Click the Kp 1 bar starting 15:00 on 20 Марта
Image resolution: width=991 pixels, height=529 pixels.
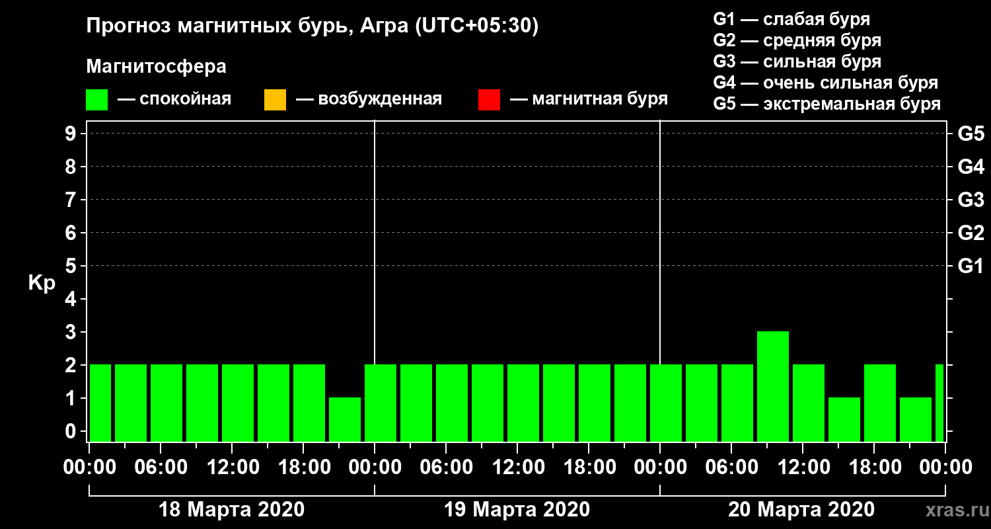pyautogui.click(x=844, y=419)
